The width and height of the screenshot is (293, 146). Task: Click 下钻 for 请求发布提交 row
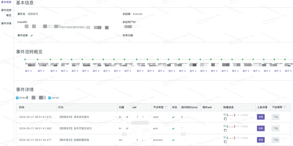tap(275, 117)
